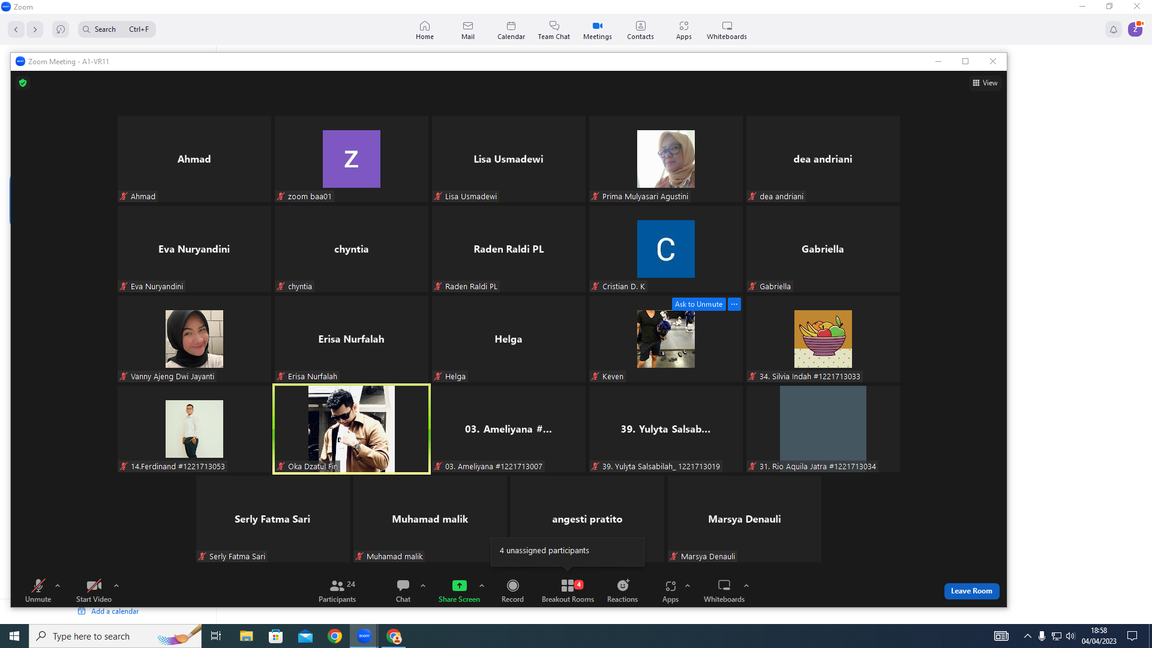Screen dimensions: 1152x648
Task: Expand the Chat options arrow
Action: coord(423,586)
